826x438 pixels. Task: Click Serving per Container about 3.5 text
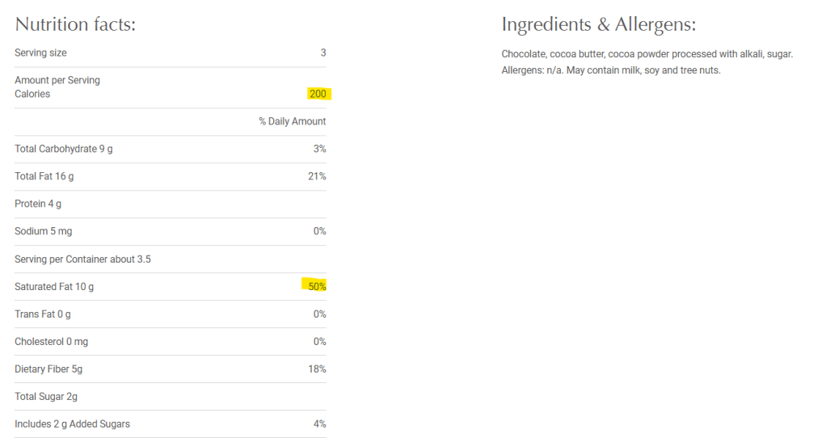click(82, 259)
